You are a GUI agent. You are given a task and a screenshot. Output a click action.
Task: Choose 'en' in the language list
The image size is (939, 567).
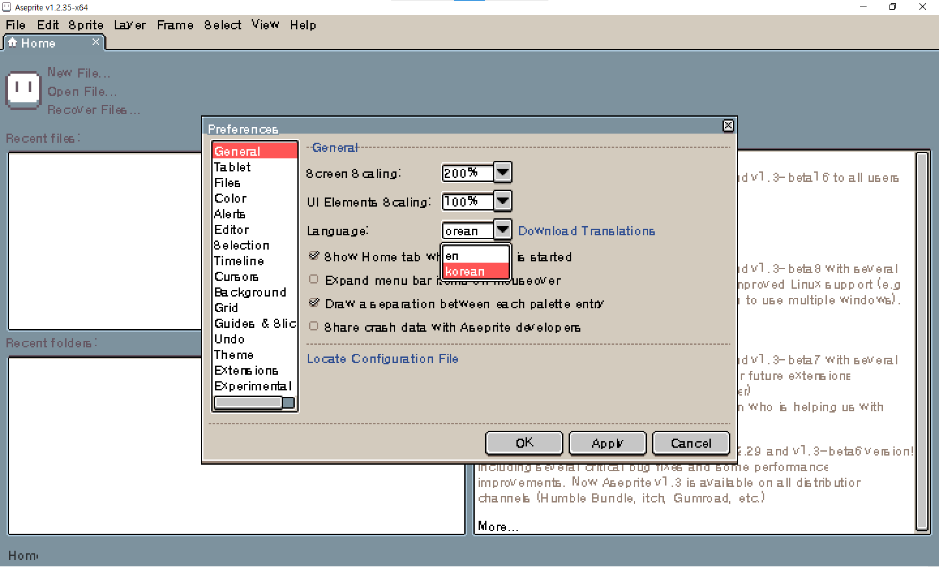[x=476, y=256]
